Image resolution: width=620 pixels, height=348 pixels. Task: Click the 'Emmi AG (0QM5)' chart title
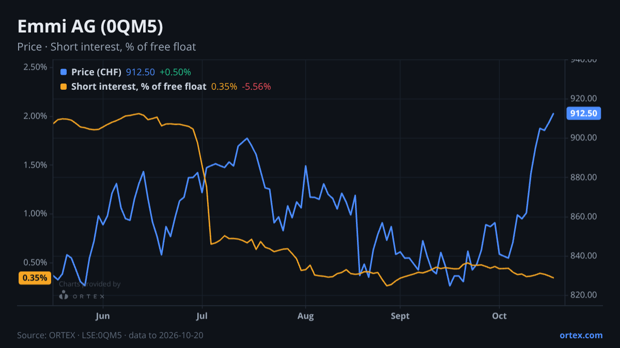coord(90,27)
